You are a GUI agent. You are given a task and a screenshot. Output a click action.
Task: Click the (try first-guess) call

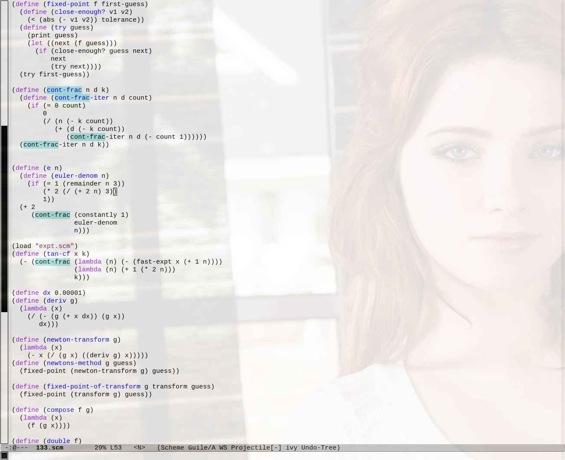[x=52, y=74]
